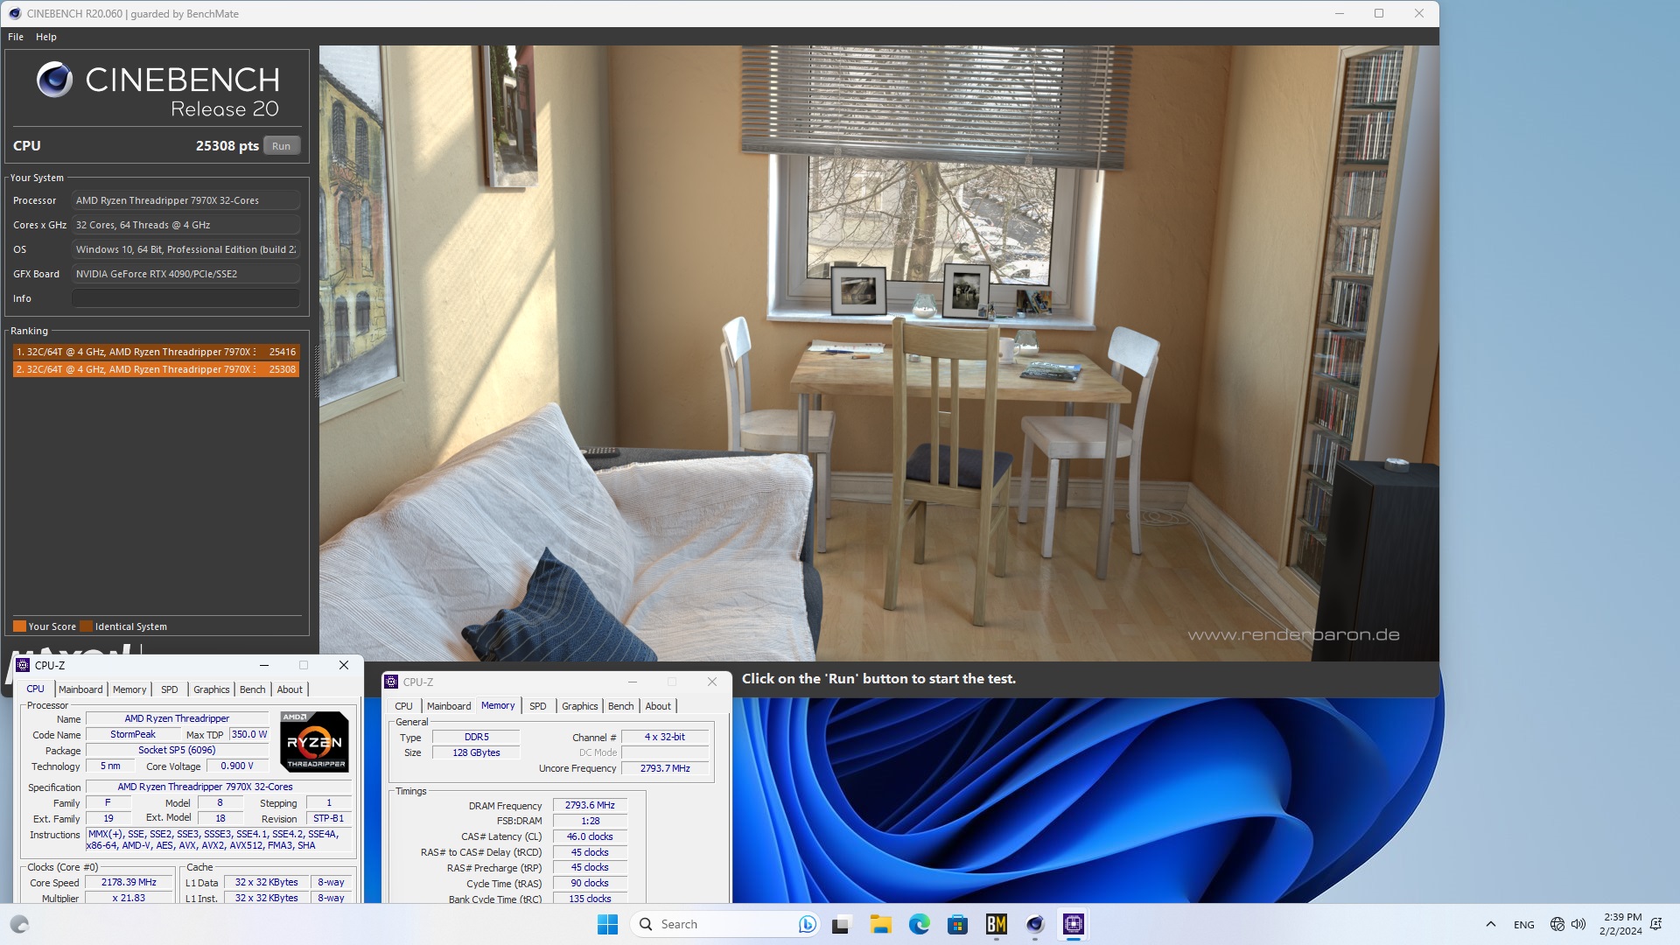Select Graphics tab in the right CPU-Z window
1680x945 pixels.
click(x=580, y=706)
